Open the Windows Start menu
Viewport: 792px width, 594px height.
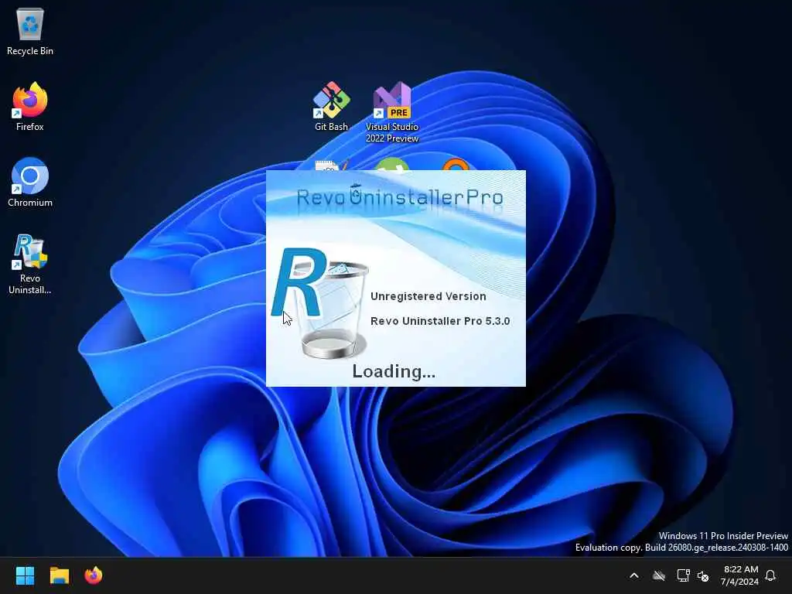coord(25,575)
